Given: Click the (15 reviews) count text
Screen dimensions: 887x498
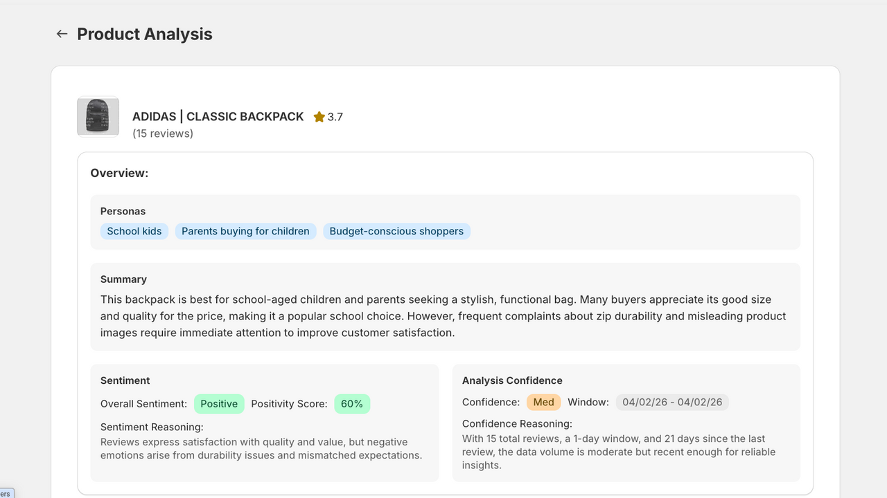Looking at the screenshot, I should 163,133.
